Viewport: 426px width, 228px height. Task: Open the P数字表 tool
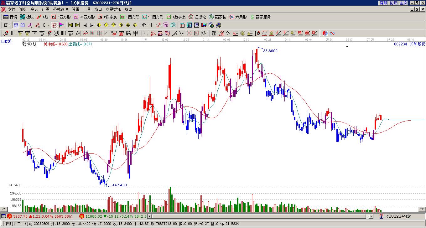tap(107, 17)
